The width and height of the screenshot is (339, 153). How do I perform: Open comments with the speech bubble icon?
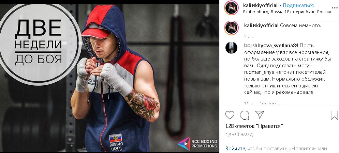[x=245, y=115]
